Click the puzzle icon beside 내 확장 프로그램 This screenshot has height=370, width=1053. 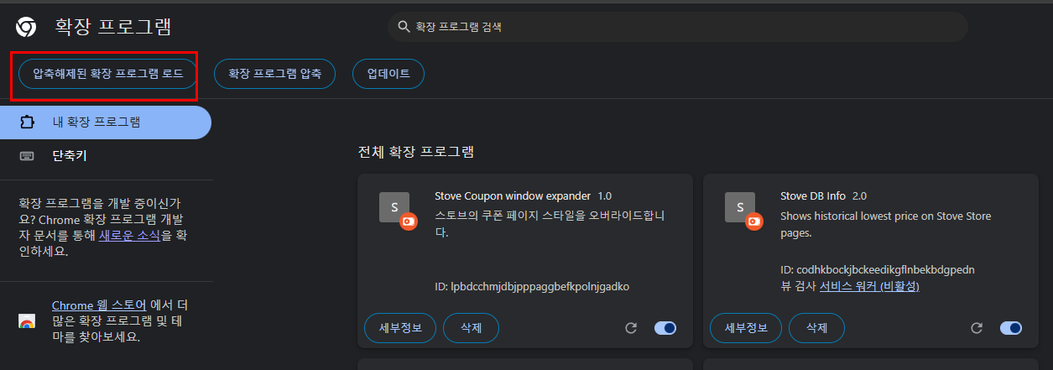27,122
